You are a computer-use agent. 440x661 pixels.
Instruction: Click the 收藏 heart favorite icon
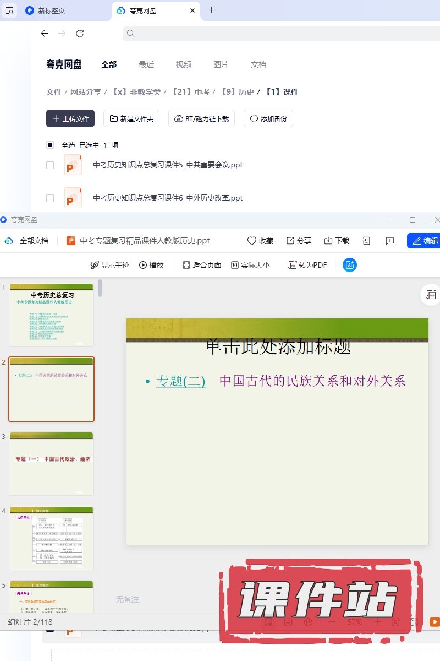252,241
